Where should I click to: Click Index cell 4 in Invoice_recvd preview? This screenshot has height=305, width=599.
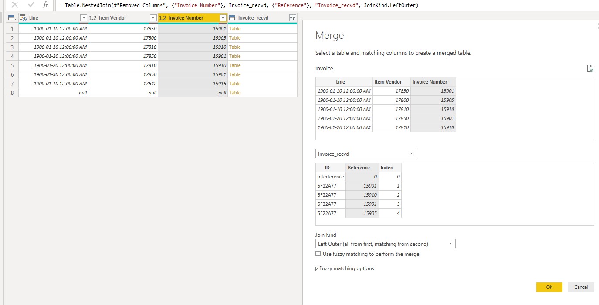click(390, 213)
